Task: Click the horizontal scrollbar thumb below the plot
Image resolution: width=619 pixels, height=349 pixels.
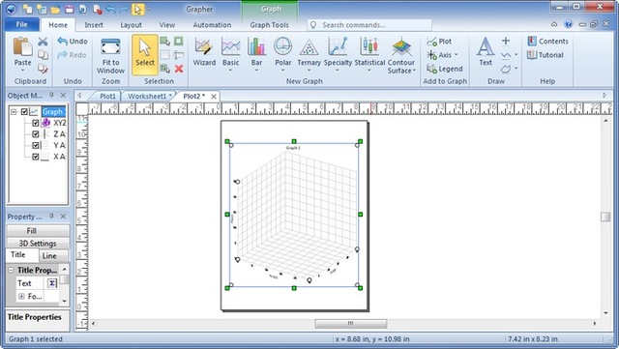Action: (x=350, y=324)
